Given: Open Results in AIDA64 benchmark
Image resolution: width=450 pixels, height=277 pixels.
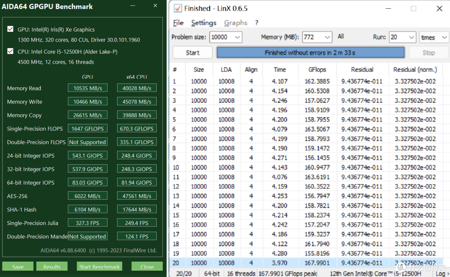Looking at the screenshot, I should 52,267.
